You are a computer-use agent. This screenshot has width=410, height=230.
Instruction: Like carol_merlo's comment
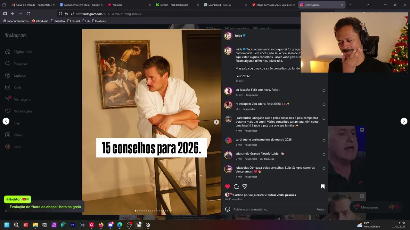click(x=324, y=141)
